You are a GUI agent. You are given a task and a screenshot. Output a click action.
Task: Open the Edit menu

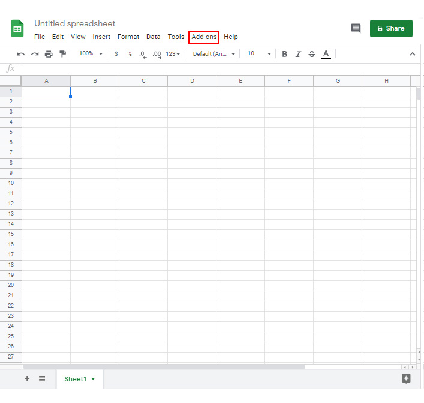coord(58,37)
